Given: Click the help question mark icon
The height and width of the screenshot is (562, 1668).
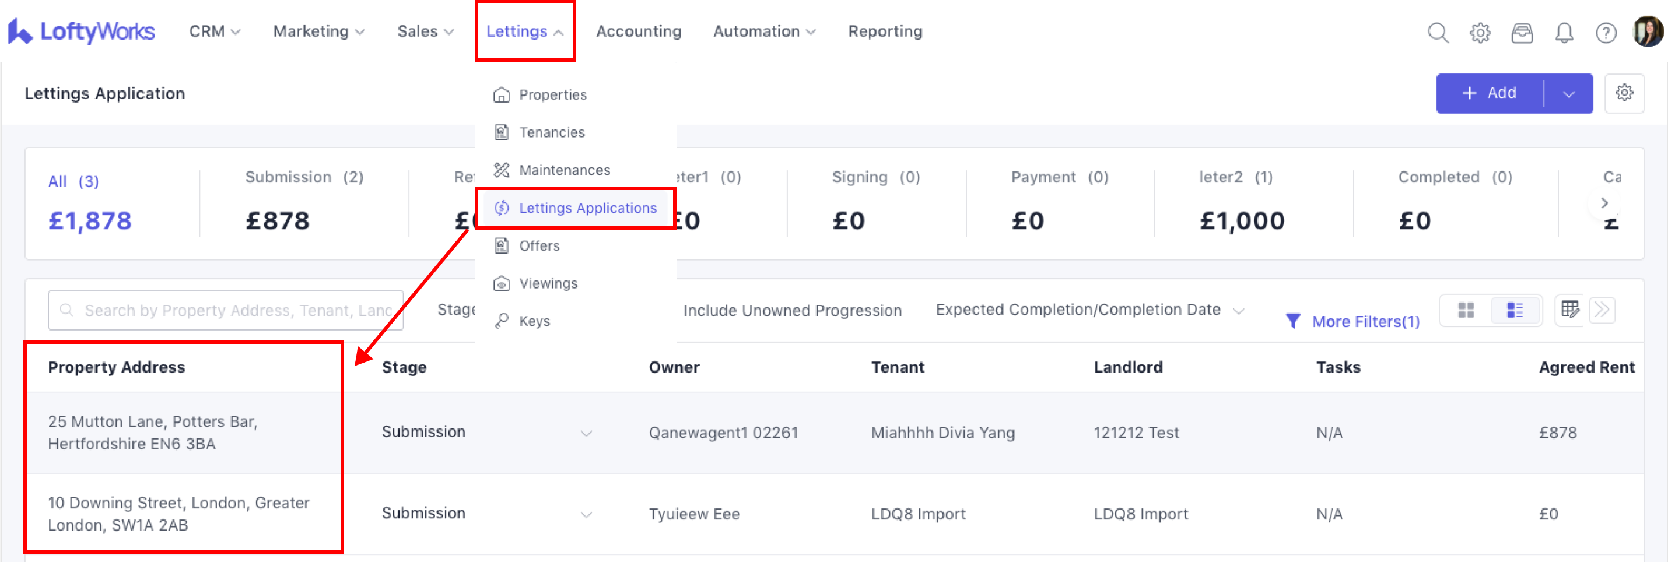Looking at the screenshot, I should click(1605, 33).
